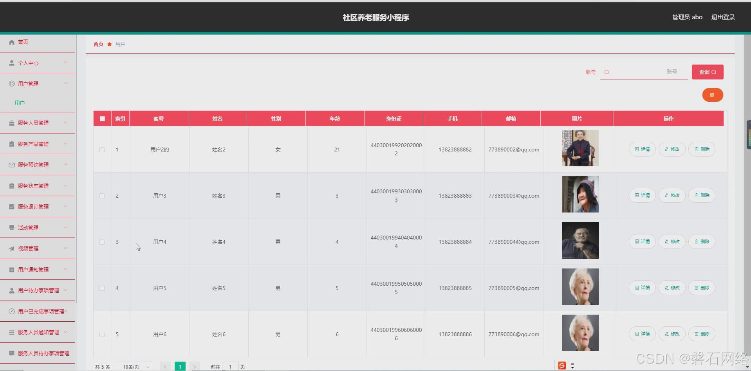The width and height of the screenshot is (751, 371).
Task: Click the orange batch delete trash button
Action: [712, 95]
